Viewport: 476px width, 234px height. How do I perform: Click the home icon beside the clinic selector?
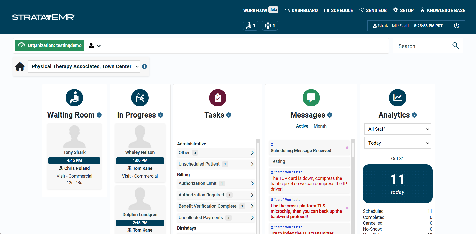click(x=20, y=66)
